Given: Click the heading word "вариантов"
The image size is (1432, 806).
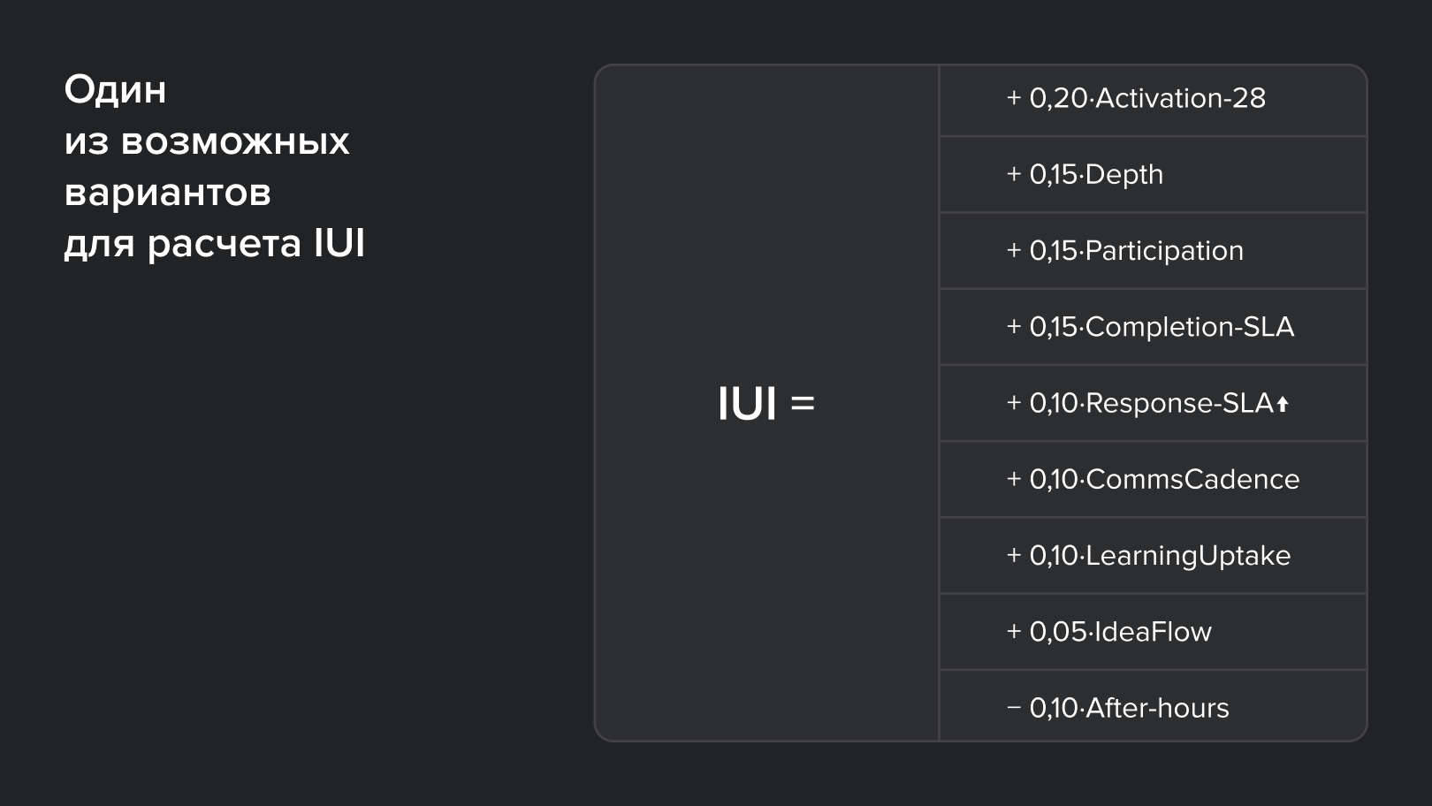Looking at the screenshot, I should 167,193.
